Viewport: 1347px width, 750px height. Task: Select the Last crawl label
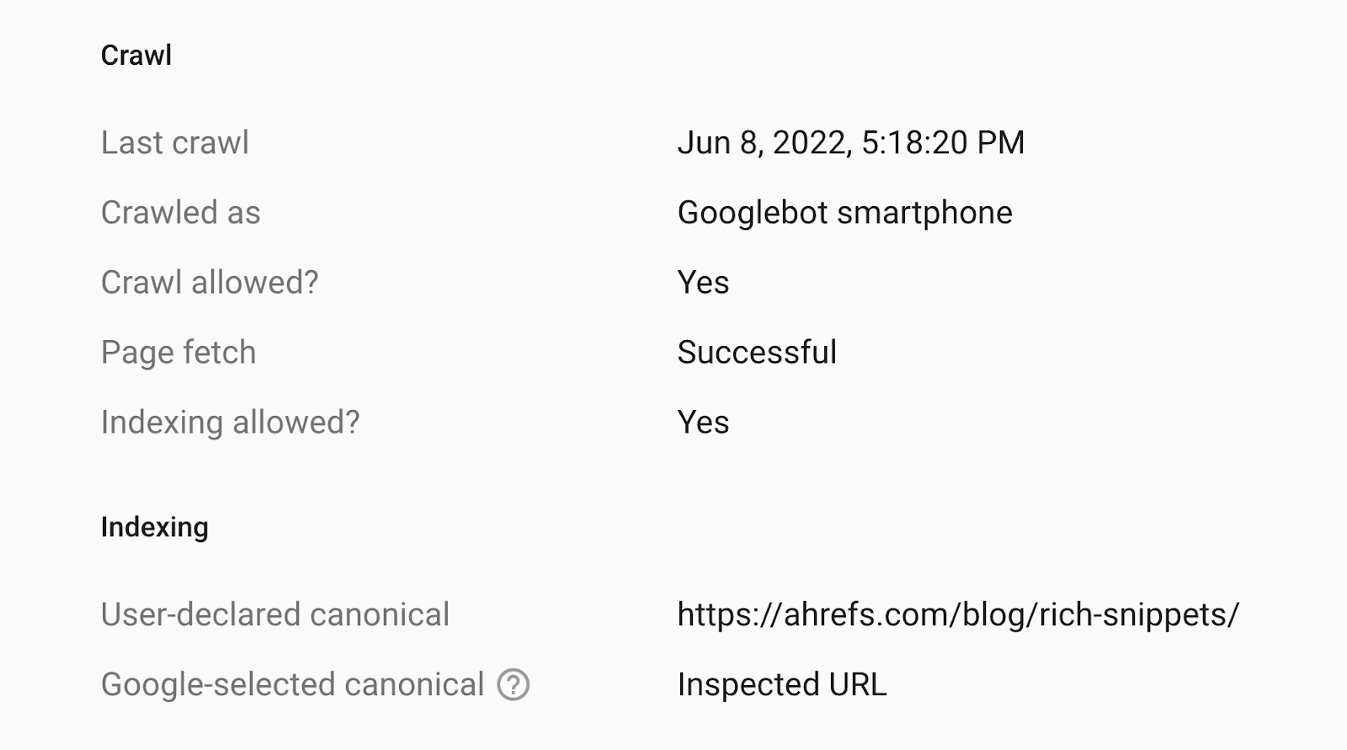pyautogui.click(x=174, y=143)
